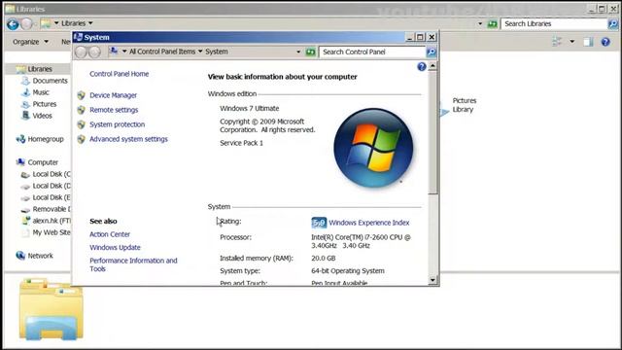The image size is (622, 350).
Task: Open Windows Update link
Action: [x=115, y=248]
